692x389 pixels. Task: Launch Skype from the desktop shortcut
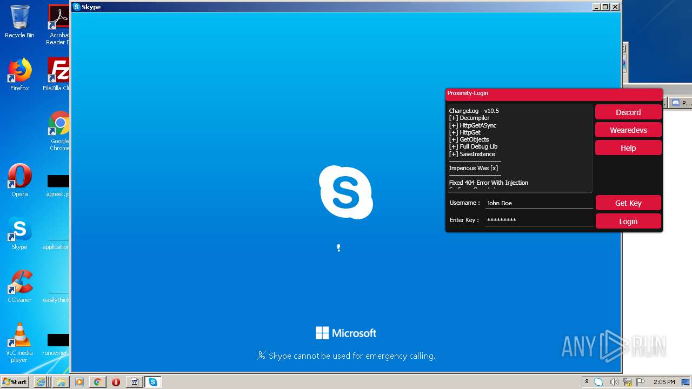19,233
